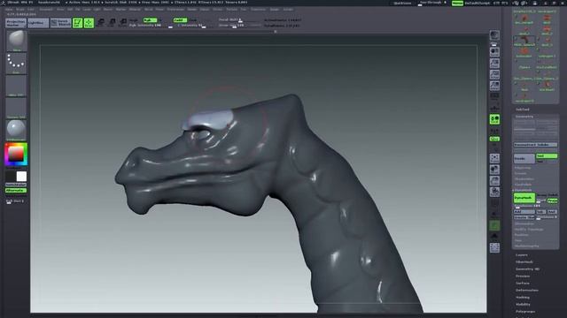Viewport: 567px width, 318px height.
Task: Click the bottom-most icon in the right shelf
Action: coord(494,247)
